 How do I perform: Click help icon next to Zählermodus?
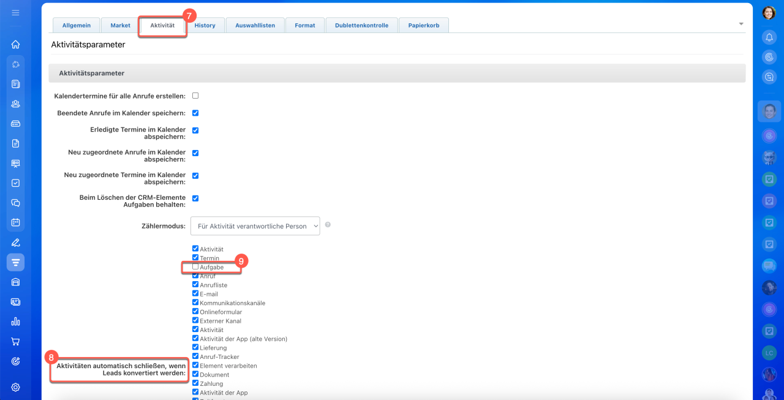tap(328, 225)
